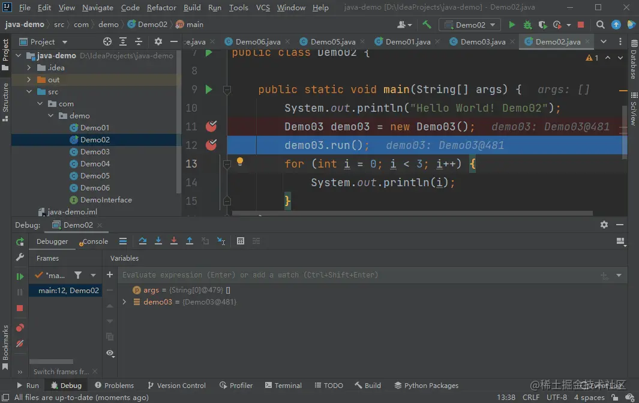639x403 pixels.
Task: Open the Demo02 run configuration dropdown
Action: pyautogui.click(x=470, y=25)
